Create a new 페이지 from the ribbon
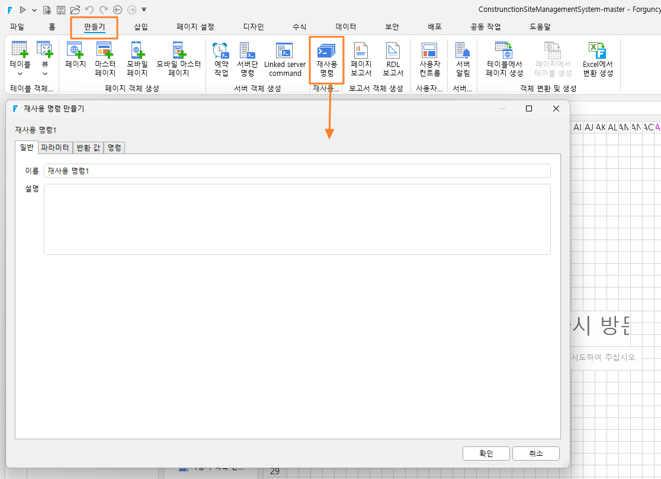The image size is (661, 479). [75, 55]
